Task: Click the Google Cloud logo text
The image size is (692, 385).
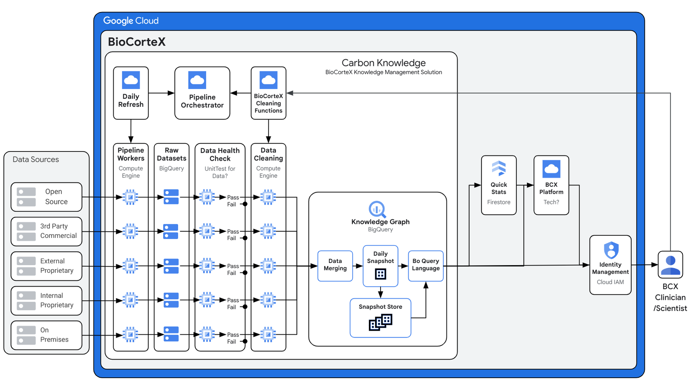Action: 131,21
